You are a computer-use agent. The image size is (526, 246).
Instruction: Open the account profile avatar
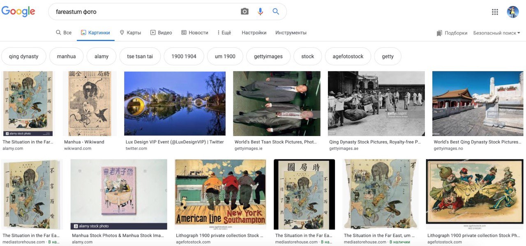(513, 12)
